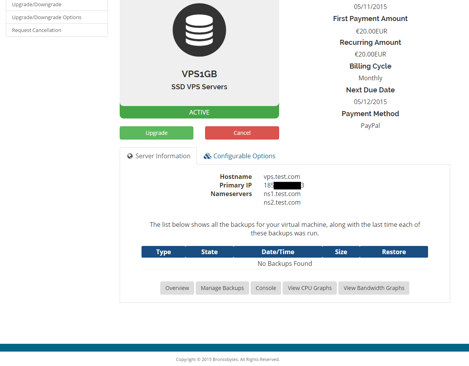
Task: Click the Restore column header
Action: click(x=394, y=252)
